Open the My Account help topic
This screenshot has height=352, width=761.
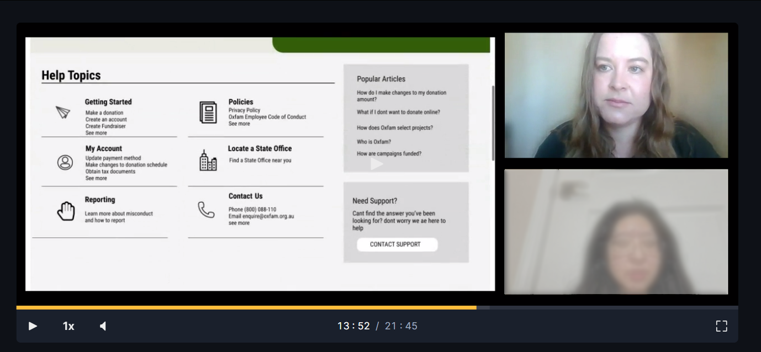click(x=103, y=149)
